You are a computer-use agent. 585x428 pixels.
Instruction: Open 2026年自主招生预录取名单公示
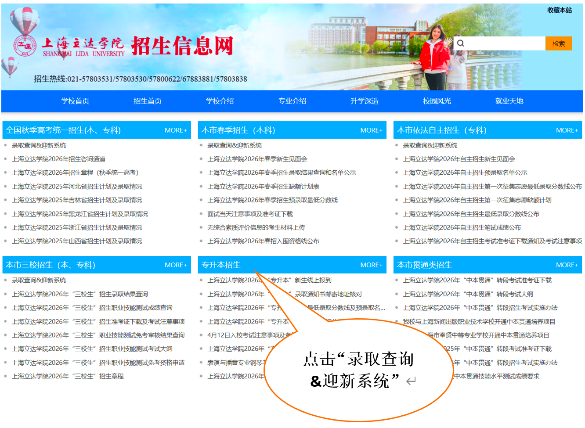[465, 173]
